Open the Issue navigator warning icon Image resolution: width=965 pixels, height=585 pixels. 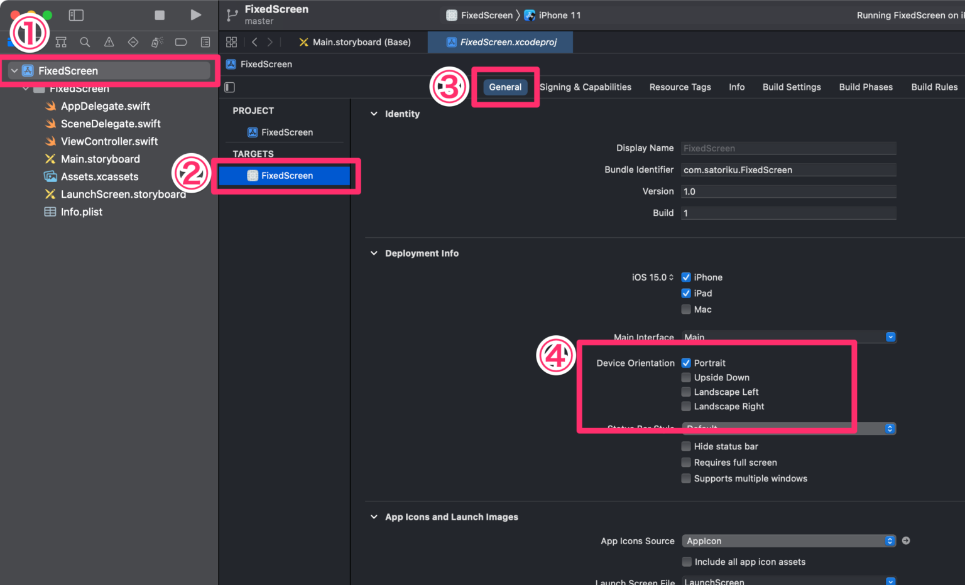[109, 42]
